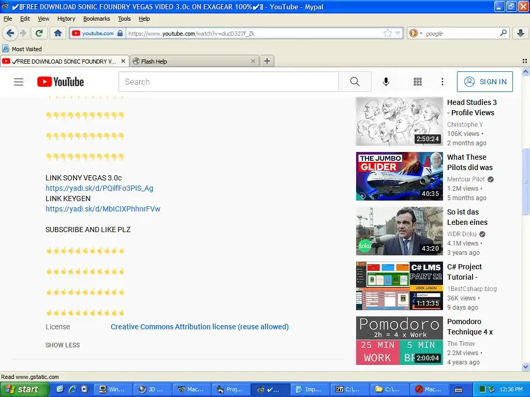Switch to the 3D taskbar window

point(152,389)
